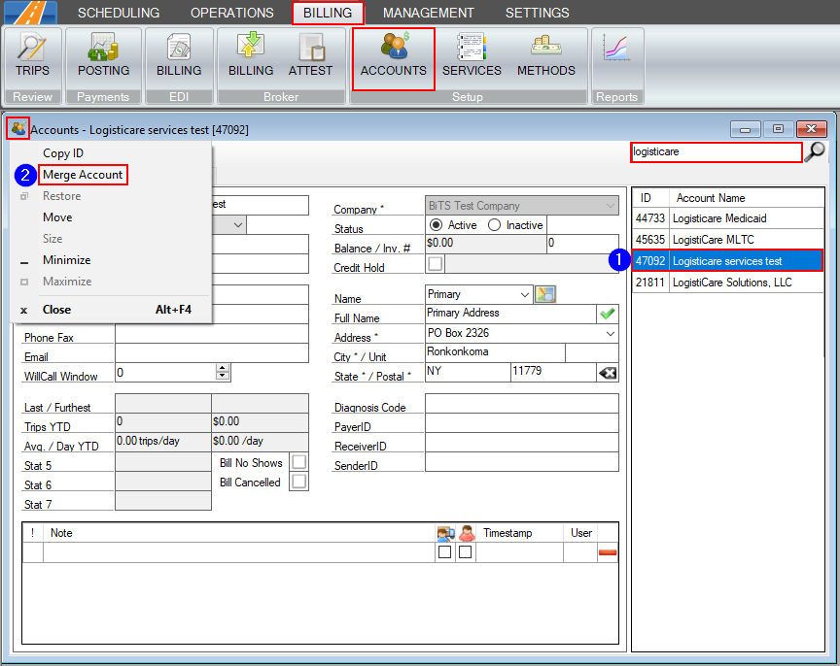Click the User column header in notes
The height and width of the screenshot is (666, 840).
(x=580, y=533)
